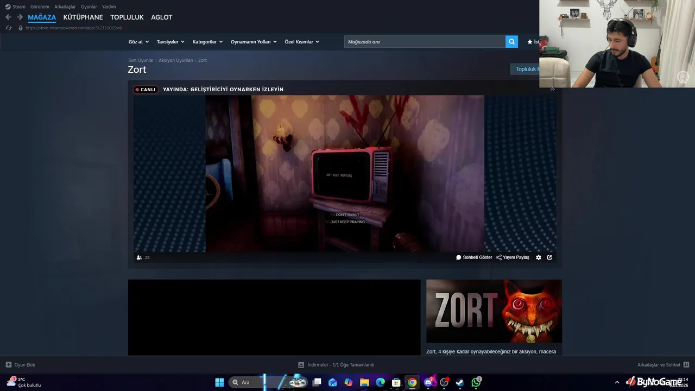Collapse the broadcast panel chevron
Screen dimensions: 695x391
coord(552,89)
